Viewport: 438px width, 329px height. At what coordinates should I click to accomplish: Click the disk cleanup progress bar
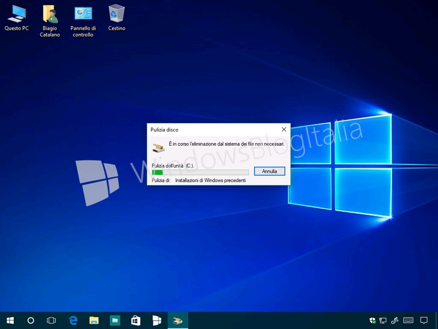200,172
